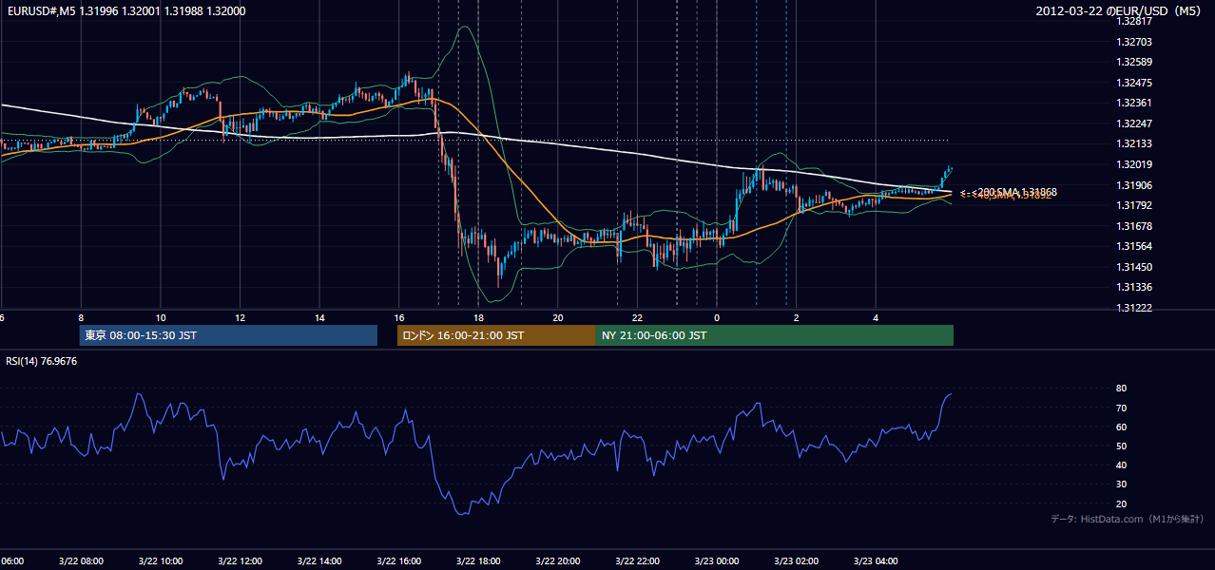Click the 3/22 20:00 bottom time label
Viewport: 1215px width, 570px height.
(x=557, y=561)
